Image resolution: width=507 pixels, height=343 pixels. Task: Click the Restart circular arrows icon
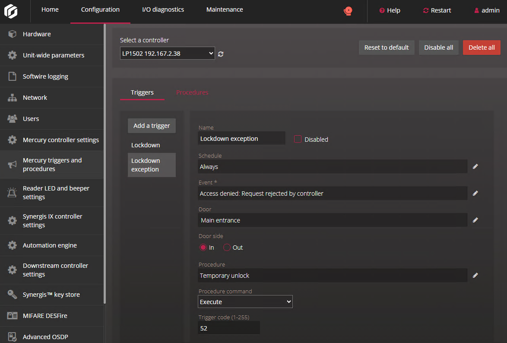click(x=426, y=10)
